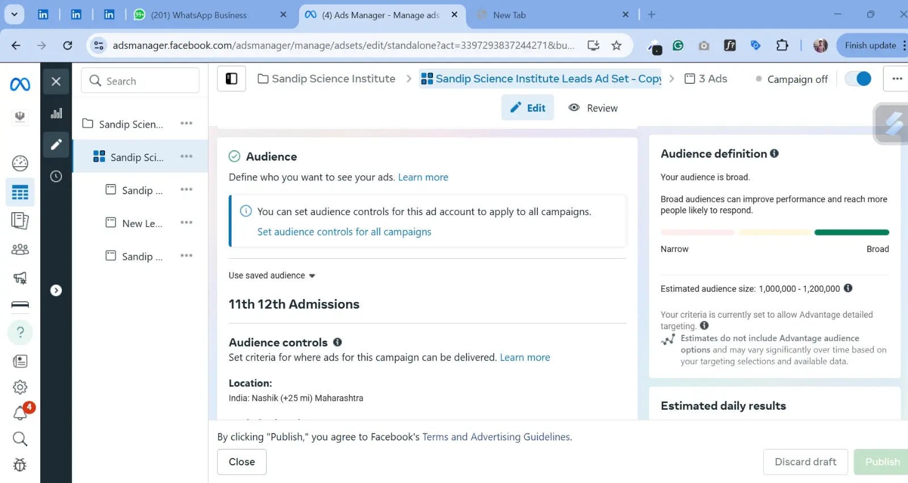The image size is (908, 483).
Task: Select the pencil edit icon in sidebar
Action: coord(56,145)
